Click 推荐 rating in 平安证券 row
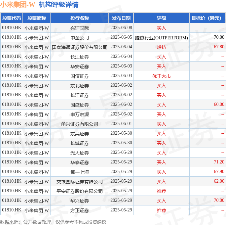The height and width of the screenshot is (225, 226). coord(162,191)
